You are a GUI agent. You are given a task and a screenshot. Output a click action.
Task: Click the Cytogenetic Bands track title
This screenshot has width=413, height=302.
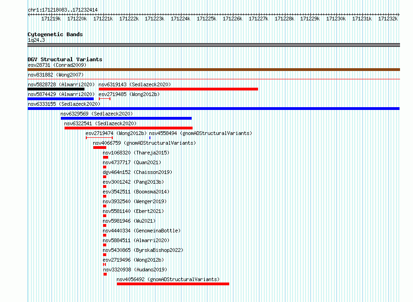(55, 34)
